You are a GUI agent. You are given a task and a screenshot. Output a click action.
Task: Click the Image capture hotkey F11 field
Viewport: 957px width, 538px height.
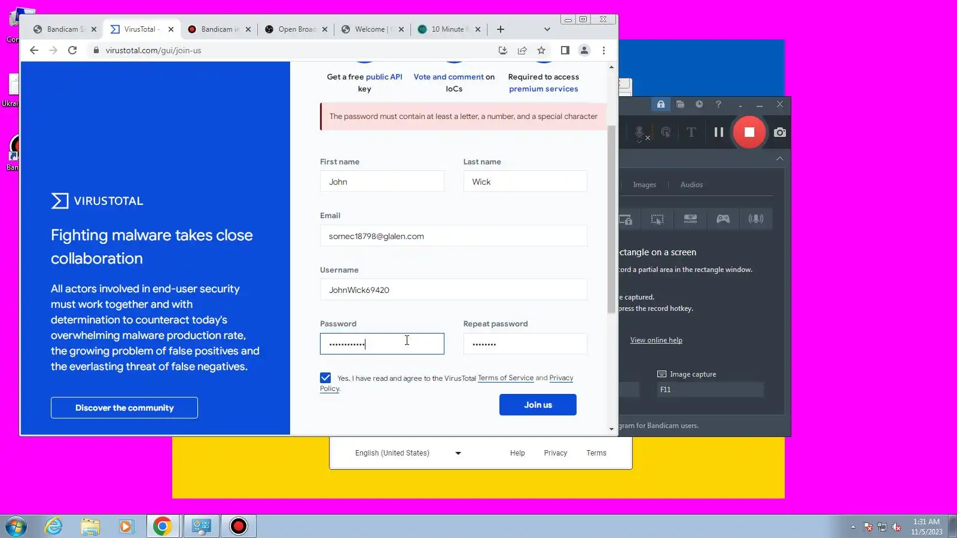(710, 390)
